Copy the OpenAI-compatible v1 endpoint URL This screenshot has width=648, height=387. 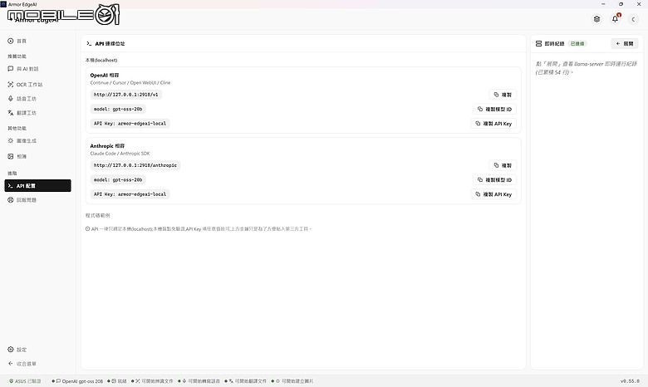click(503, 95)
